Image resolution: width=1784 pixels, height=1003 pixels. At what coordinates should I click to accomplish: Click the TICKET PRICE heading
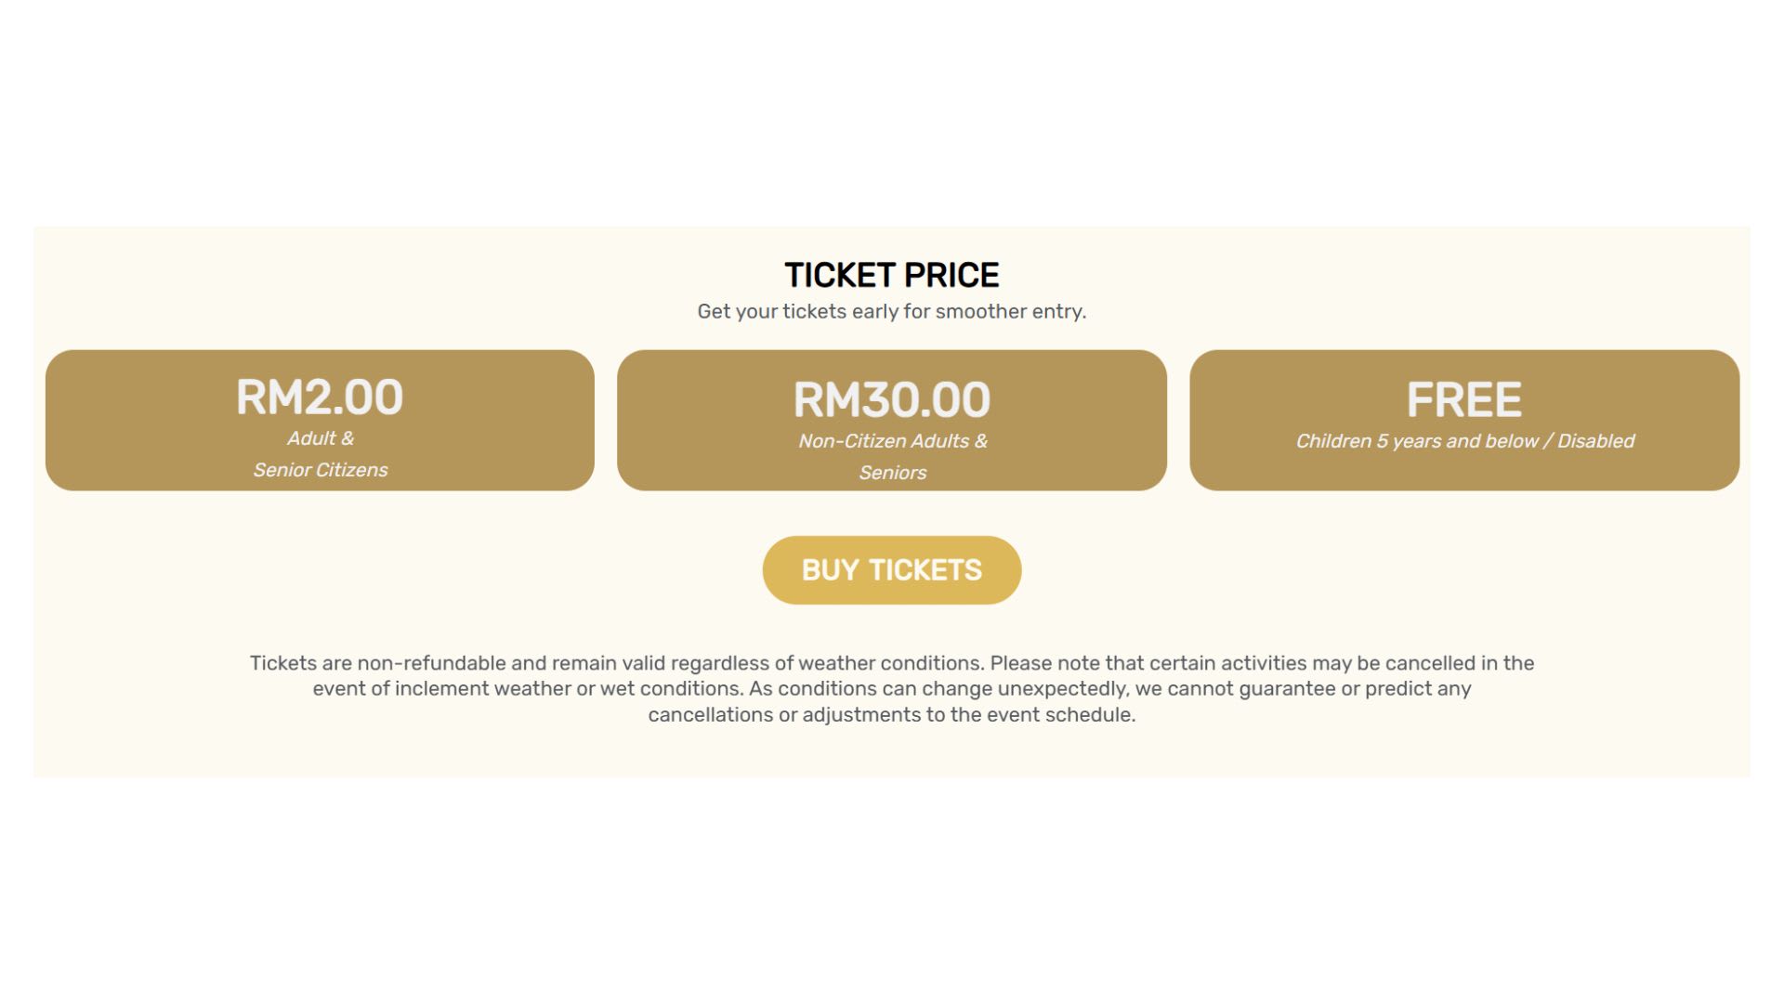point(891,275)
